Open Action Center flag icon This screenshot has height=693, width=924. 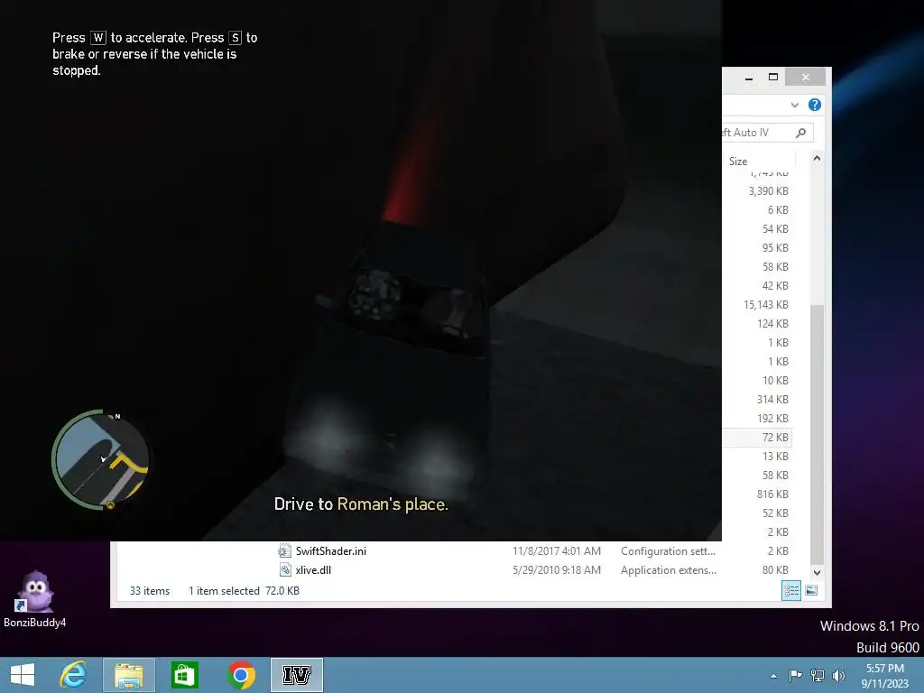click(x=795, y=675)
